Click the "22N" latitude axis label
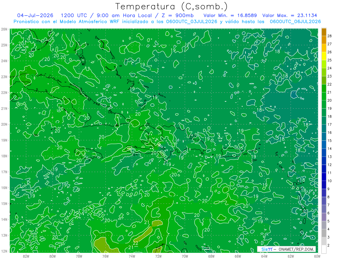The width and height of the screenshot is (337, 260). (x=4, y=93)
